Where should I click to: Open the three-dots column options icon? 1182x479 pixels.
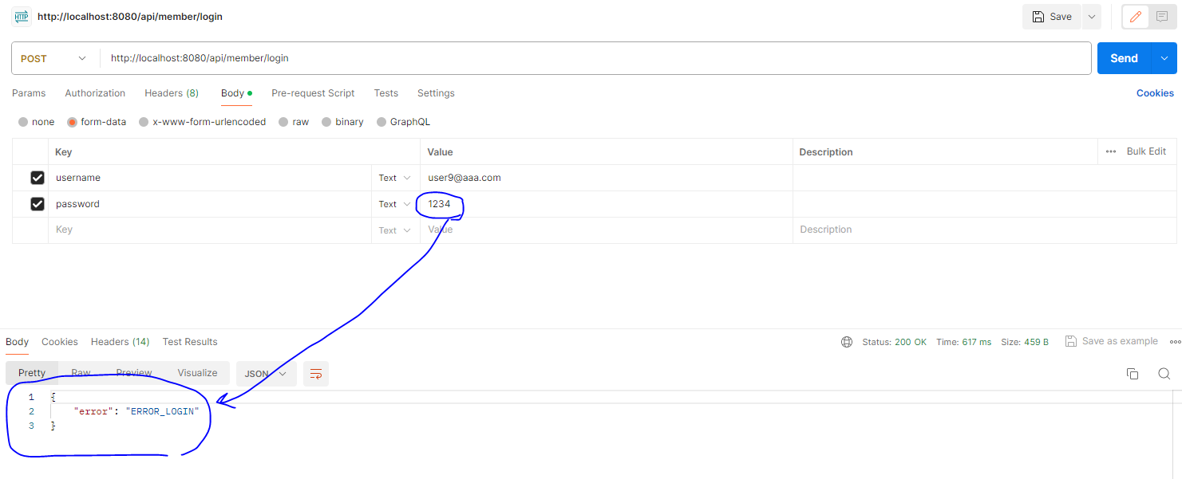pyautogui.click(x=1111, y=151)
